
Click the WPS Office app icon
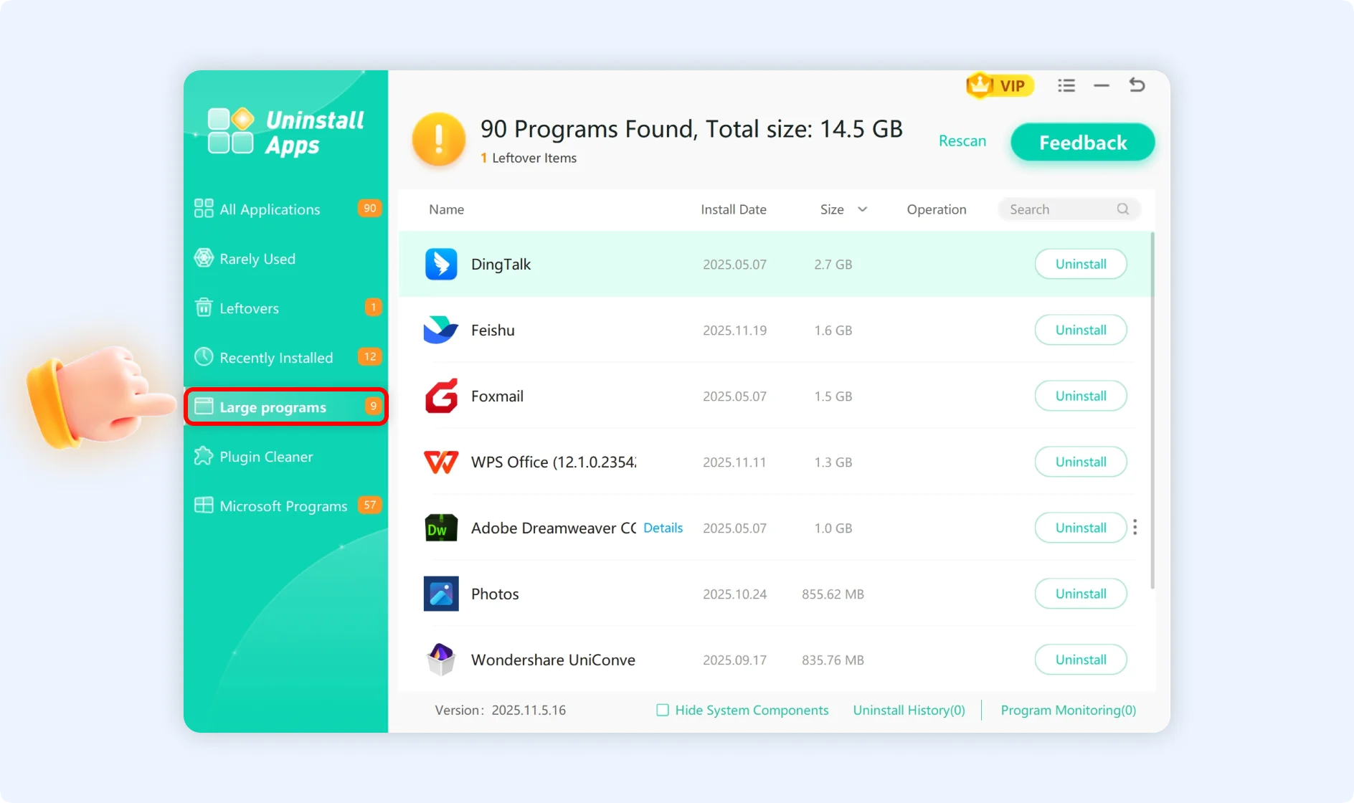click(x=441, y=462)
